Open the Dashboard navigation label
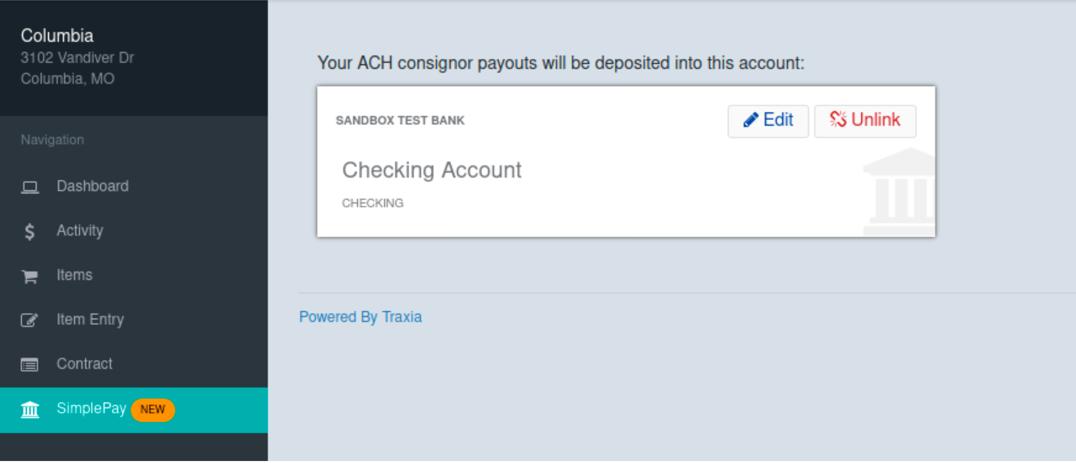The height and width of the screenshot is (463, 1076). point(93,186)
